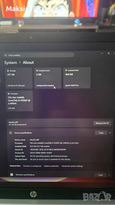Screen dimensions: 115x205
Task: Click the Find a setting search box
Action: pos(39,55)
